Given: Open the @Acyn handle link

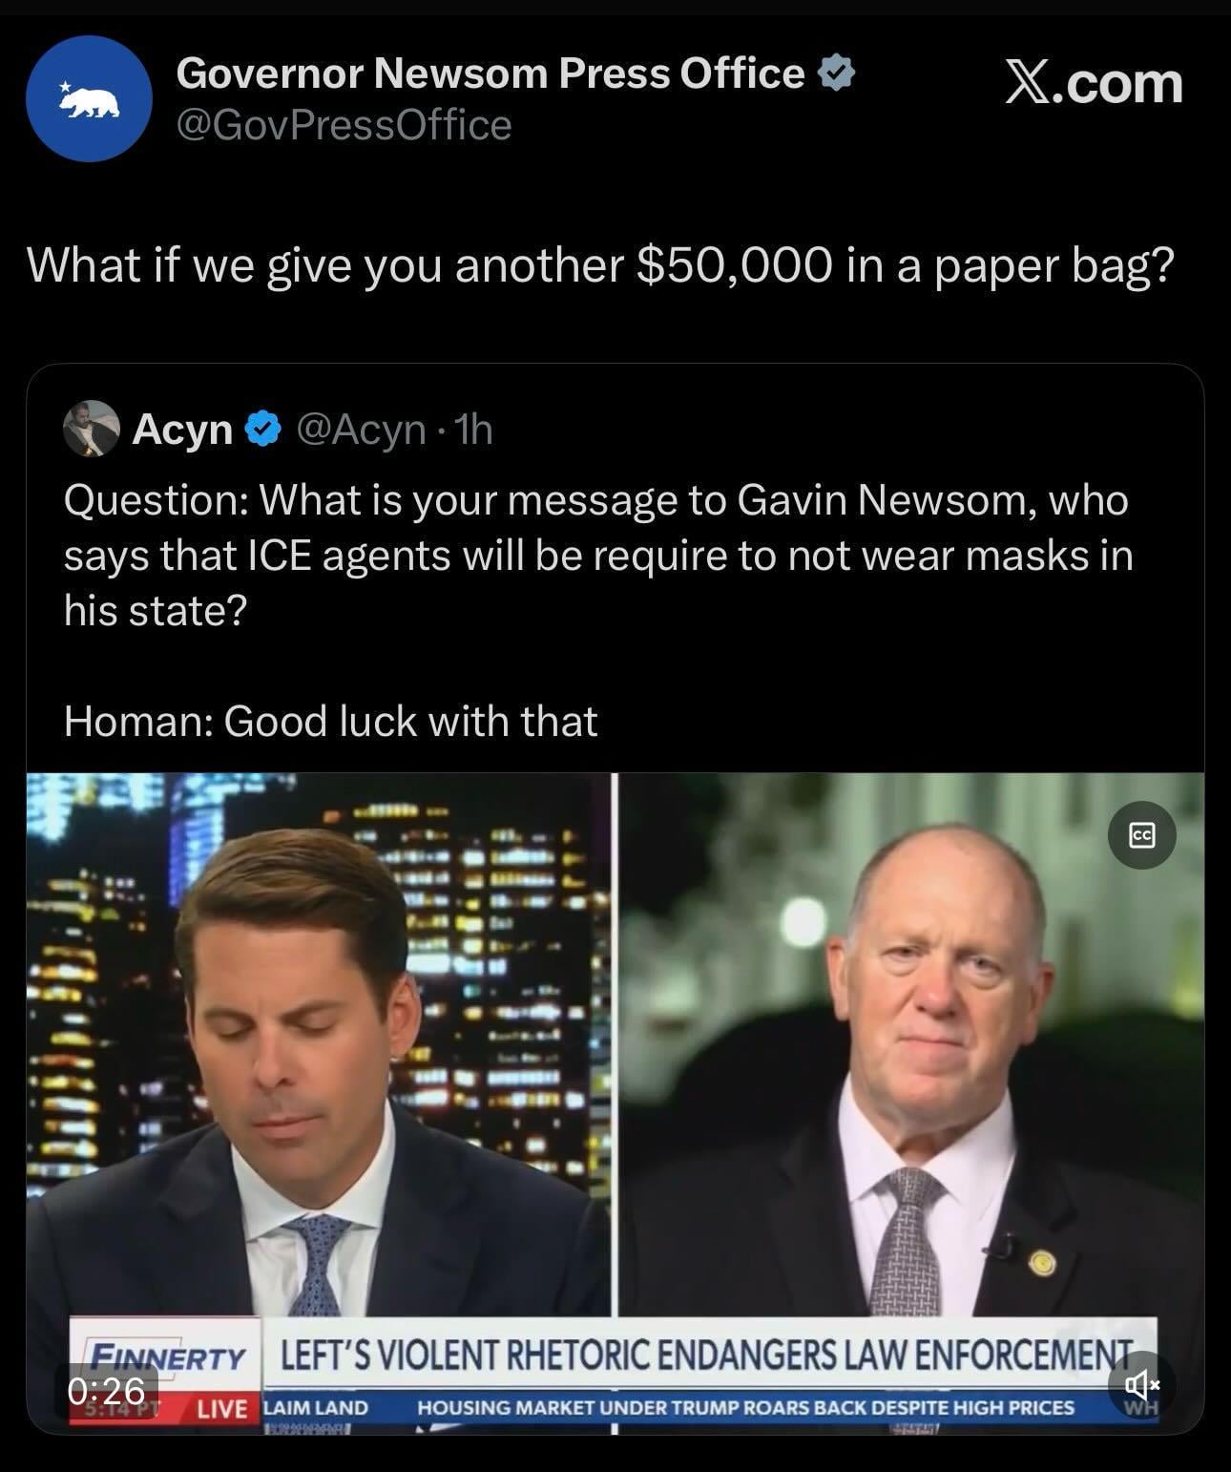Looking at the screenshot, I should [361, 430].
